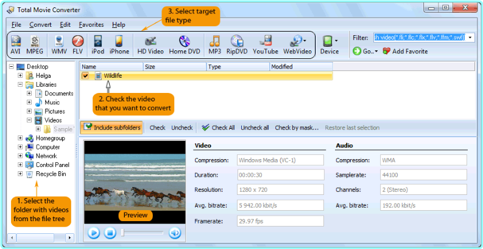Pick WMV output format
Viewport: 483px width, 249px height.
[59, 45]
